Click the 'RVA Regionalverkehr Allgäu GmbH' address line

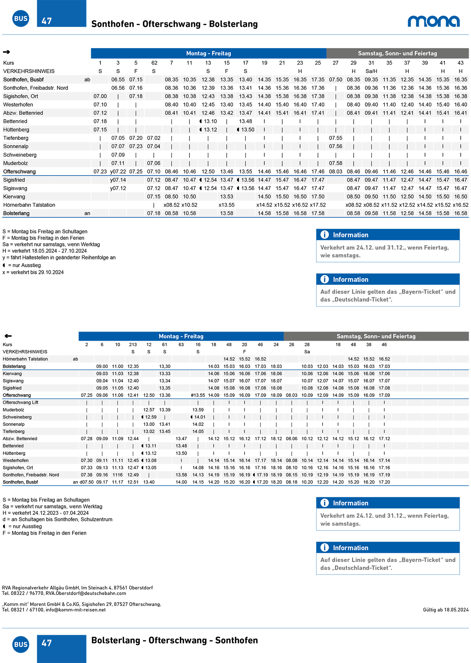pos(77,588)
